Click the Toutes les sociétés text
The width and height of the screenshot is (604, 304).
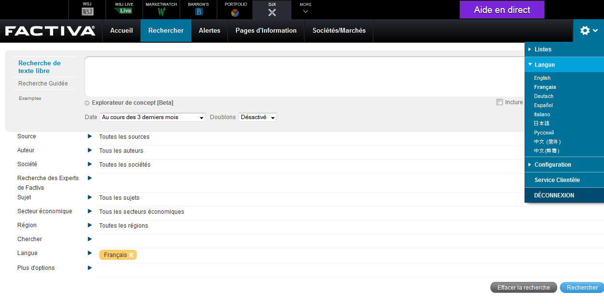[125, 165]
